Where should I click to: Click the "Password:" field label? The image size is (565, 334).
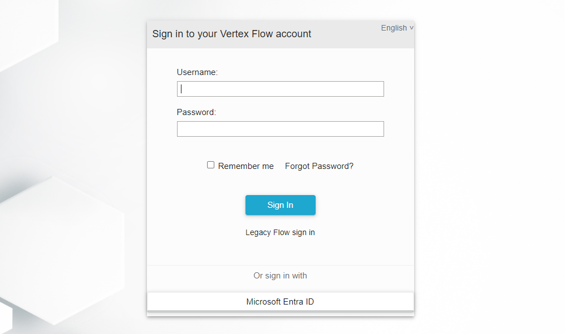tap(196, 112)
